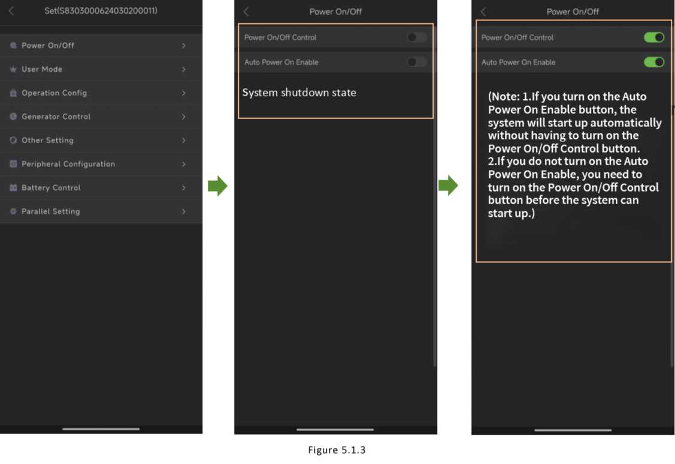Click the Other Setting icon
675x464 pixels.
[13, 140]
